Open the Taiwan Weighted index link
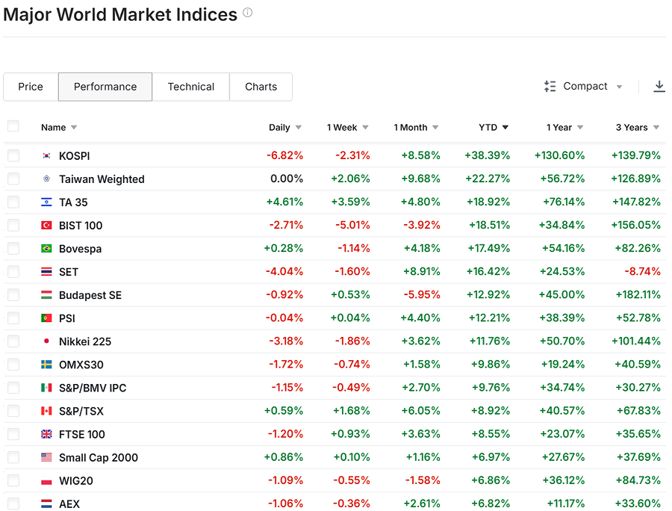672x511 pixels. pyautogui.click(x=102, y=179)
